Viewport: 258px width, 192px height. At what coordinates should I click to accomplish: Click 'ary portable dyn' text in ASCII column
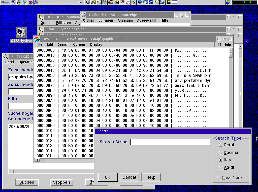(x=193, y=81)
